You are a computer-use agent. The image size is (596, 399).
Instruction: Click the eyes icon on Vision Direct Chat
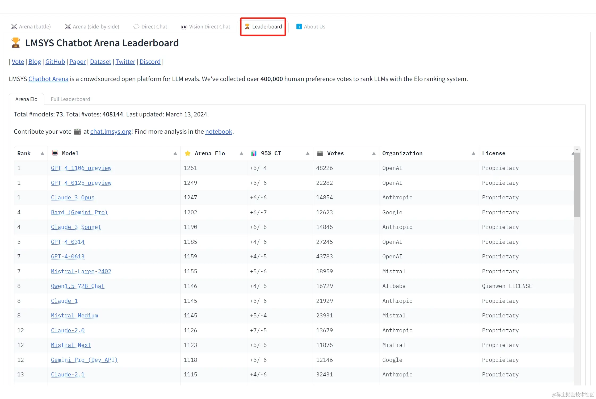pos(184,27)
